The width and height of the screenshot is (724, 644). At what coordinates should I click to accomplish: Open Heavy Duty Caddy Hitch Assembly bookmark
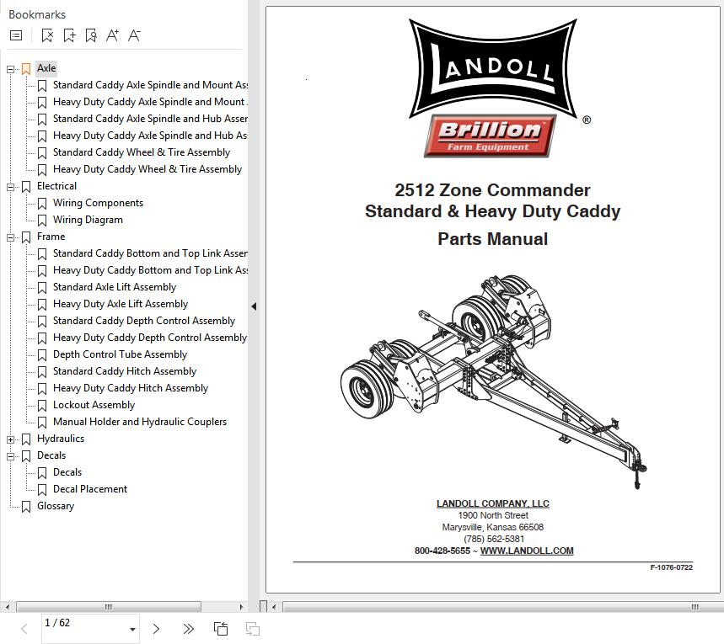[x=131, y=388]
